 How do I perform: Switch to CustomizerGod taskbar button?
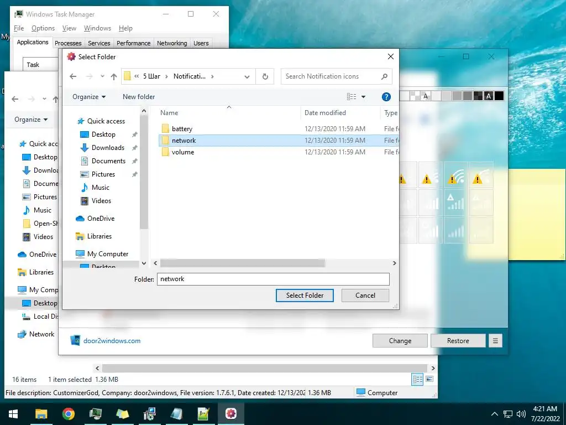pyautogui.click(x=230, y=413)
